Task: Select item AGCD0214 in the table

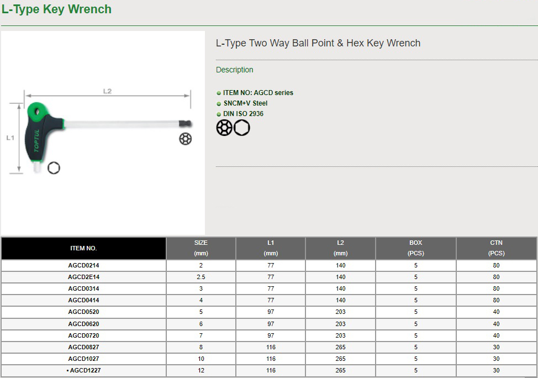Action: [83, 265]
